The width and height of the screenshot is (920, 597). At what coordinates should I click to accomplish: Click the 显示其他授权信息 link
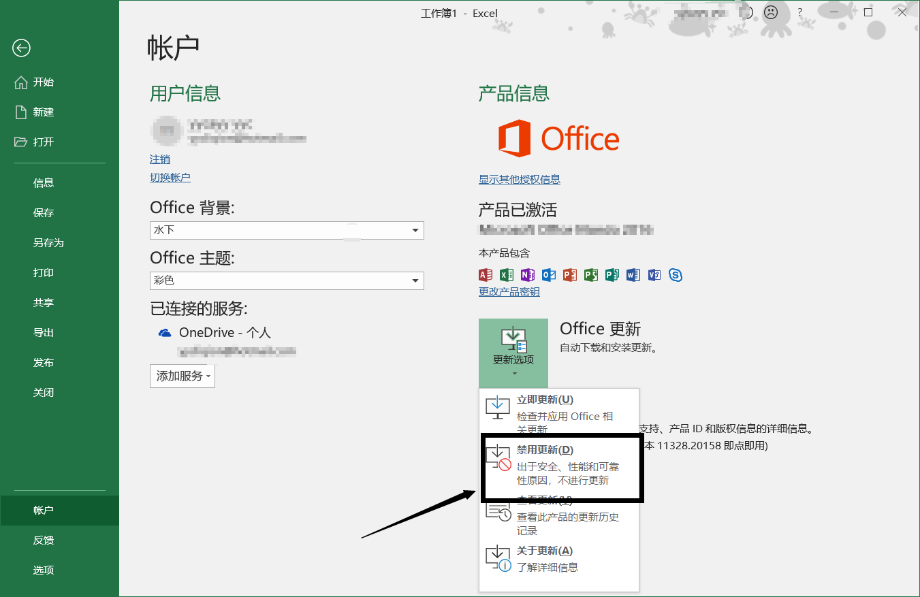[x=520, y=180]
